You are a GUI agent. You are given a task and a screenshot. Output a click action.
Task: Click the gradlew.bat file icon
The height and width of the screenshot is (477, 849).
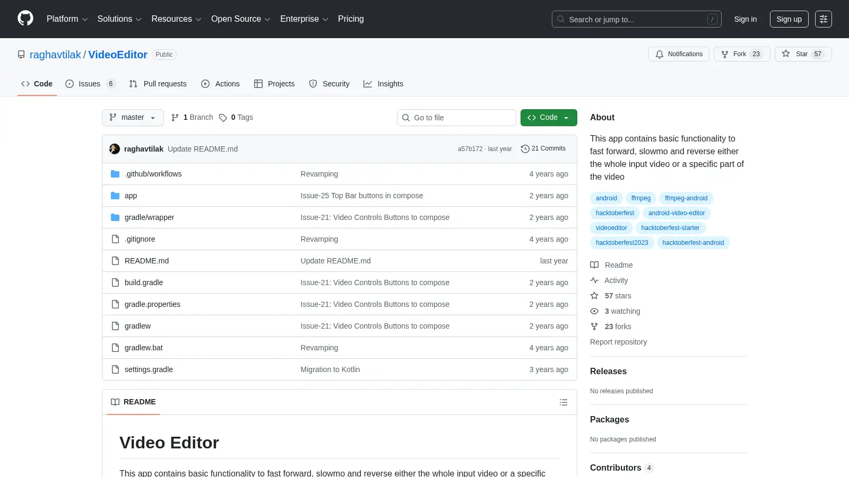coord(115,348)
